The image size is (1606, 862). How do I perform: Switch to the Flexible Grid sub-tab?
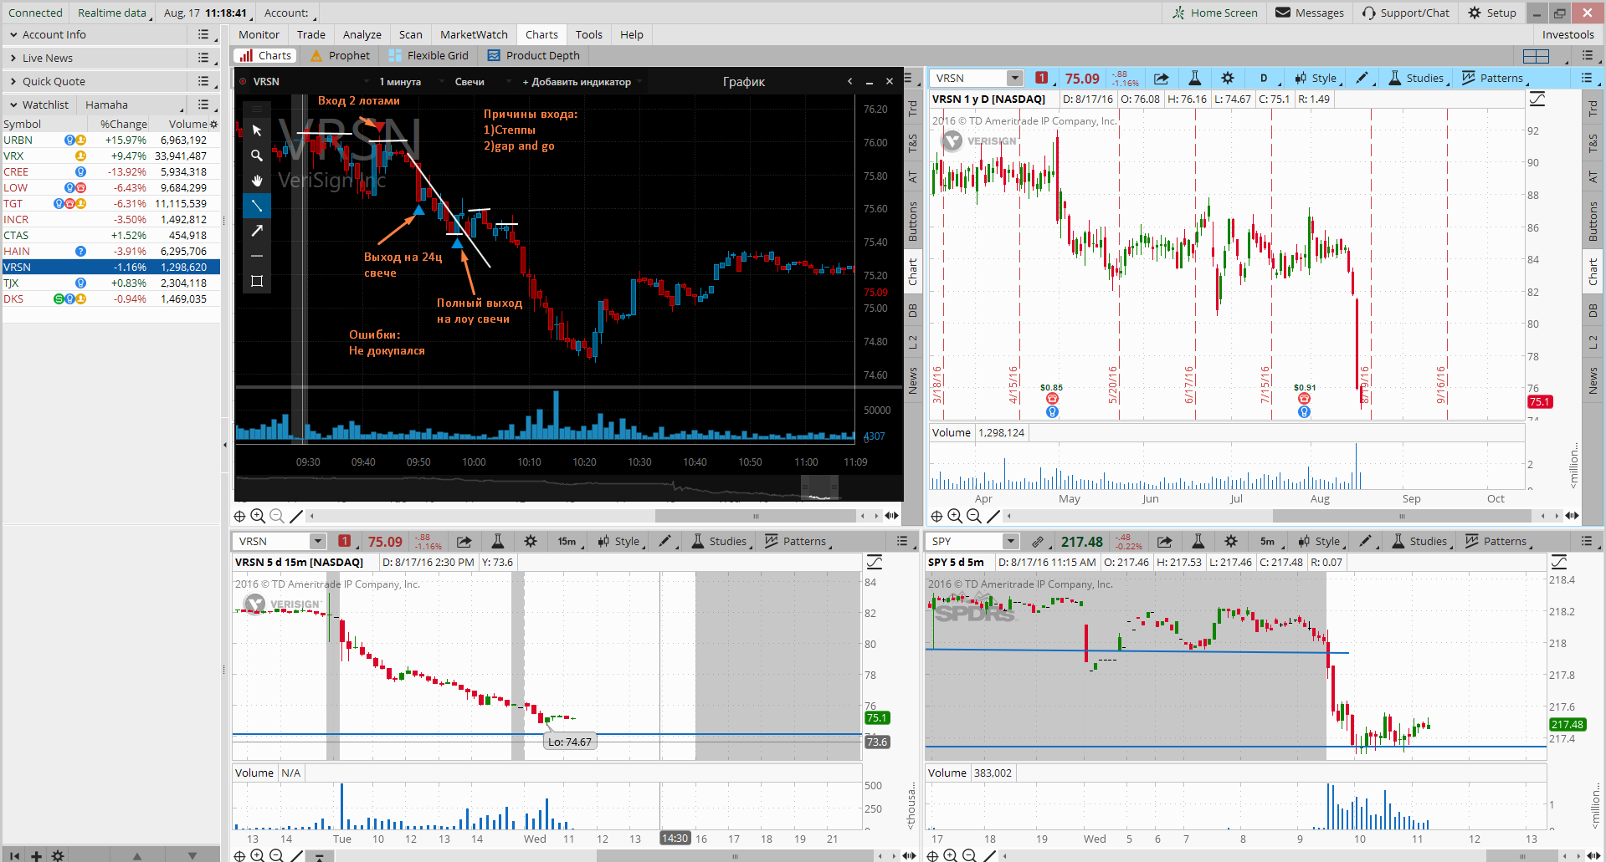[x=428, y=55]
